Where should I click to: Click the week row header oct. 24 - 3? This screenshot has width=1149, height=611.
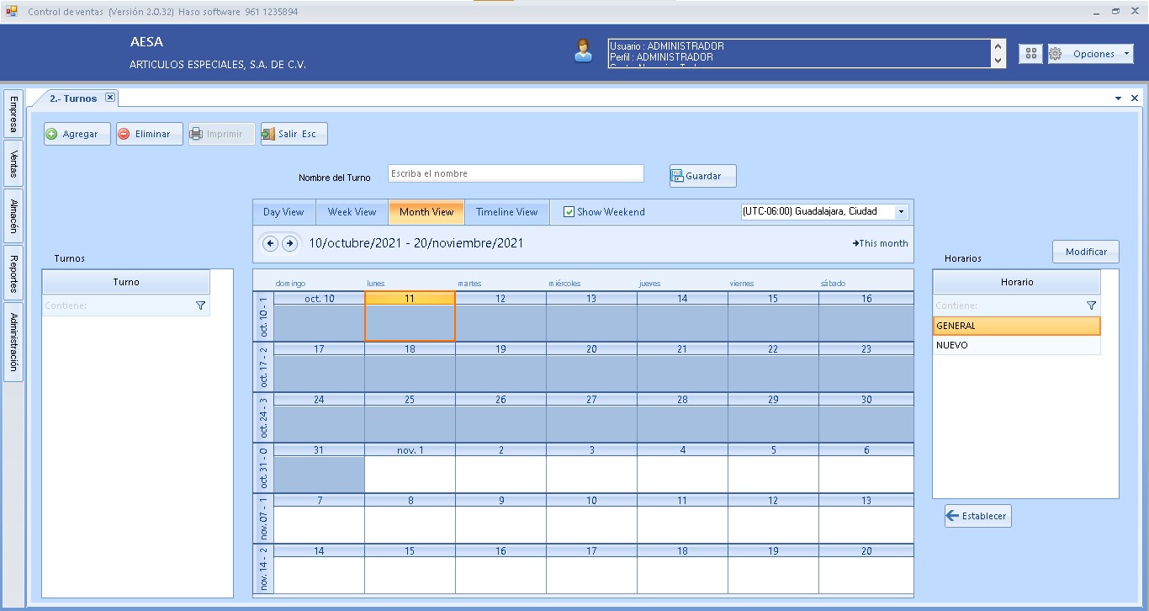(263, 417)
